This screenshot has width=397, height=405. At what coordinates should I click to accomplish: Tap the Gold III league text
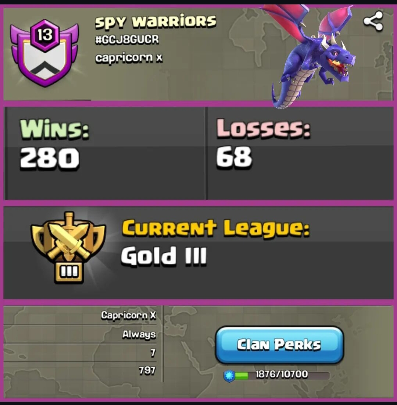[x=164, y=256]
